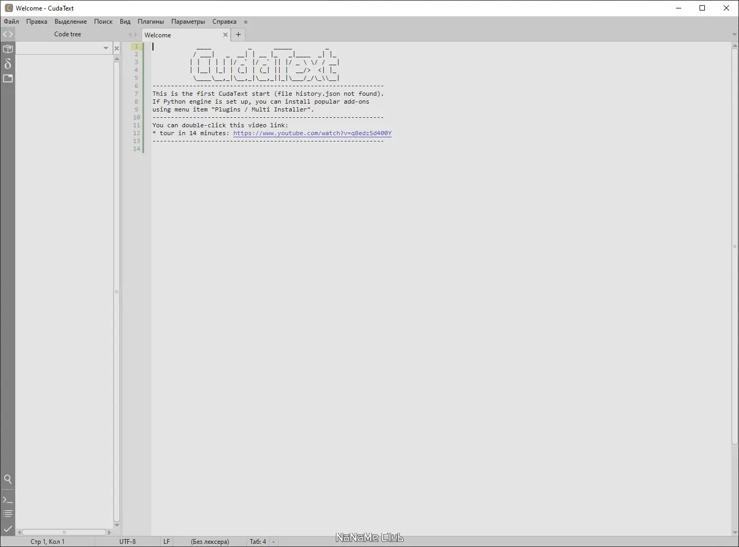Choose lexer via (Без лексера) field

point(210,541)
